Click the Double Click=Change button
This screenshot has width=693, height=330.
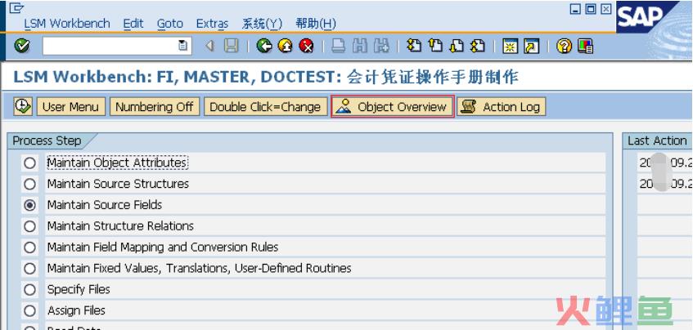click(x=265, y=107)
